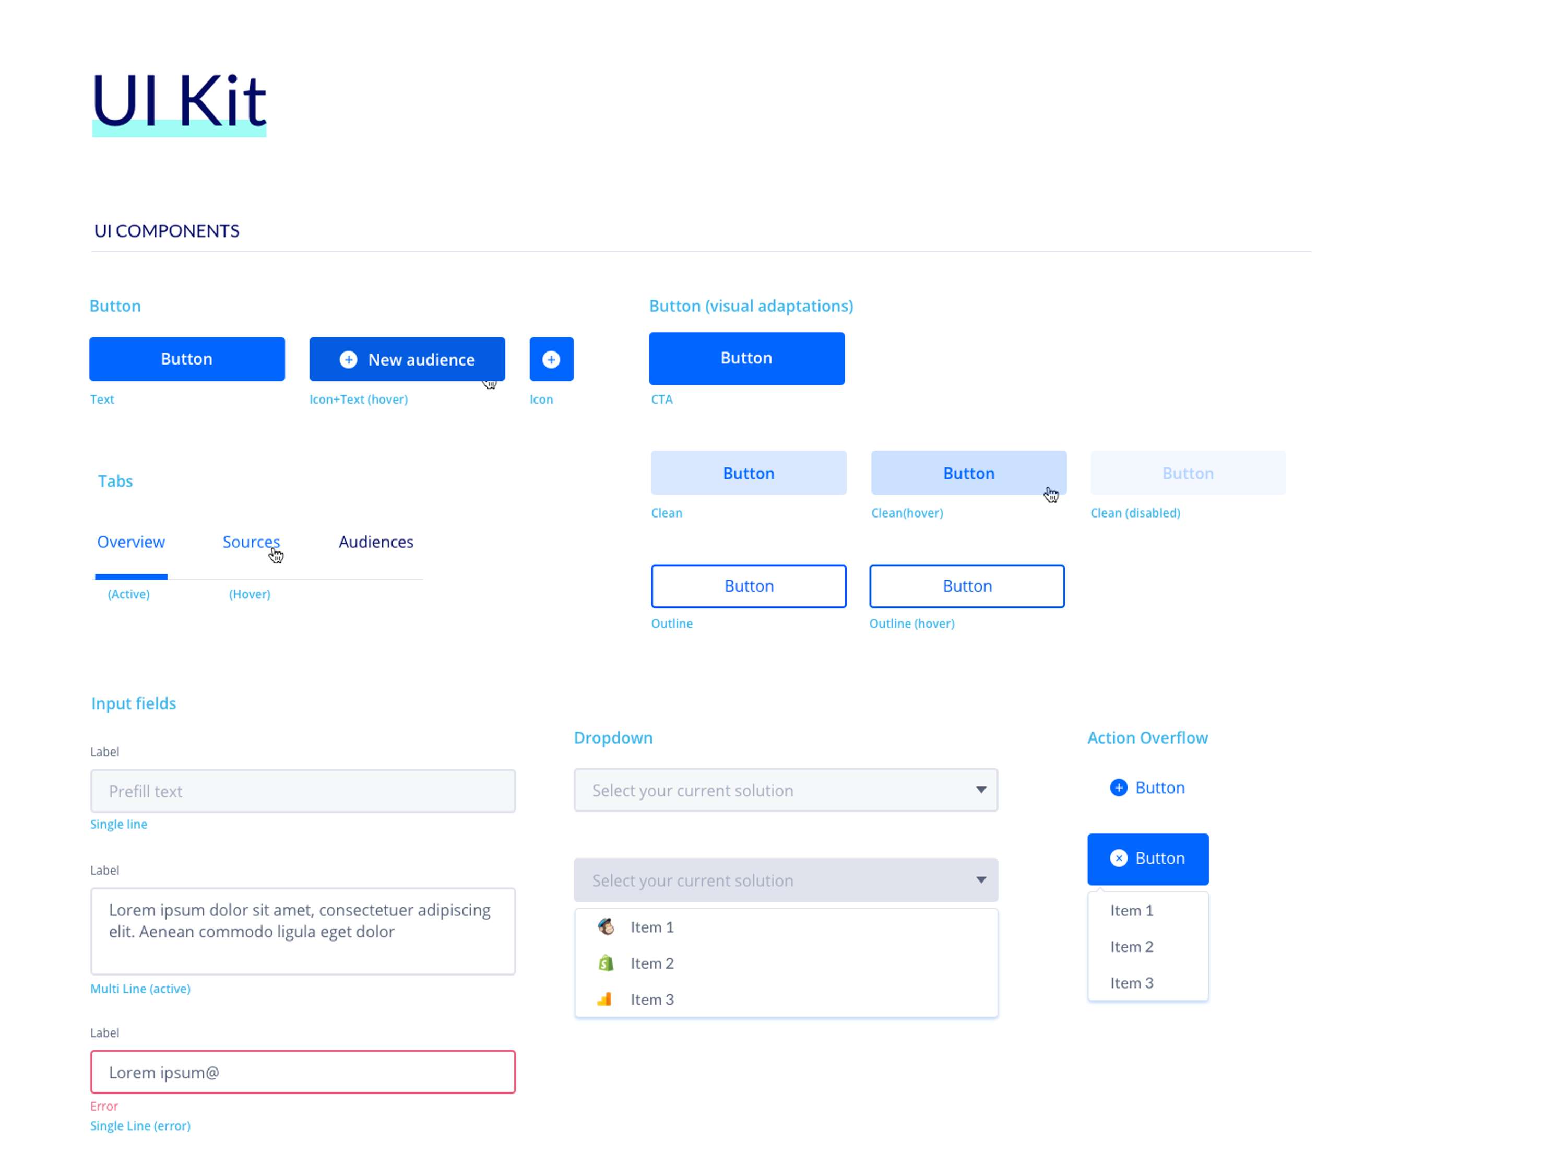Image resolution: width=1566 pixels, height=1175 pixels.
Task: Click the Clean style Button
Action: click(749, 473)
